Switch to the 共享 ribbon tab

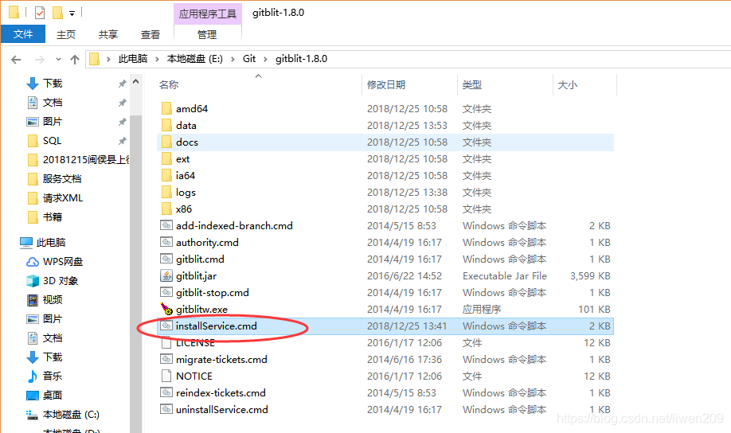pyautogui.click(x=108, y=34)
